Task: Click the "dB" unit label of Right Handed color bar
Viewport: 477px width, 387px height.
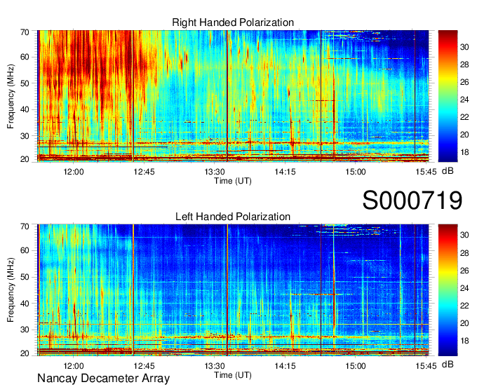Action: [x=448, y=171]
